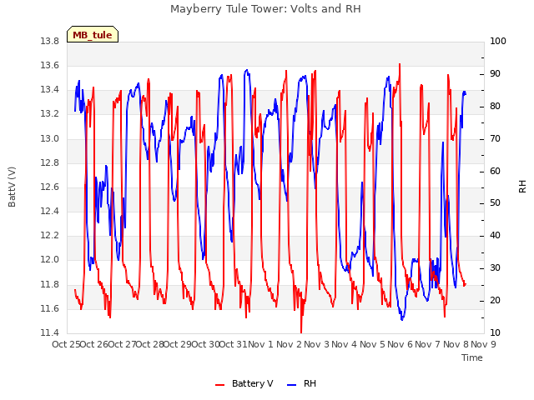Click the 11.4 voltage tick label

50,333
